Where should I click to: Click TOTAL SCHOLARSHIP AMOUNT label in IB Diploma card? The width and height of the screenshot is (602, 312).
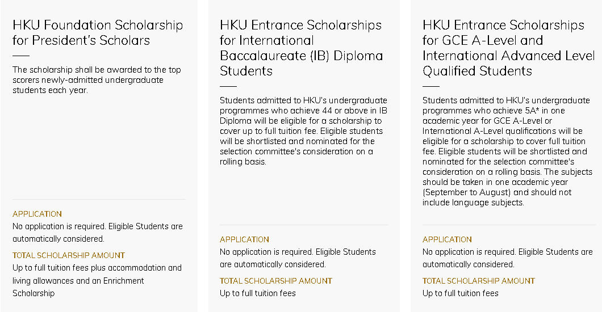(x=276, y=281)
